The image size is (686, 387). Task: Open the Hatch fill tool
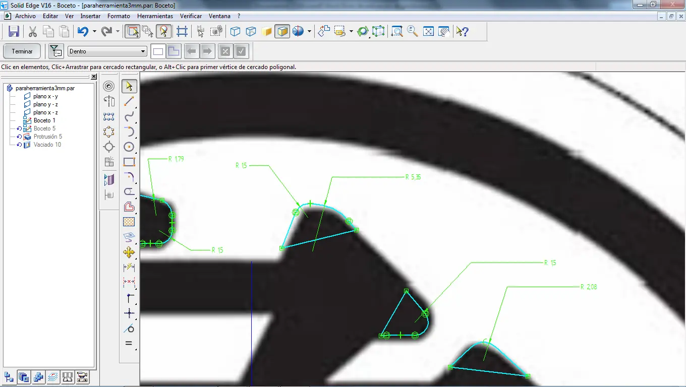(x=129, y=222)
